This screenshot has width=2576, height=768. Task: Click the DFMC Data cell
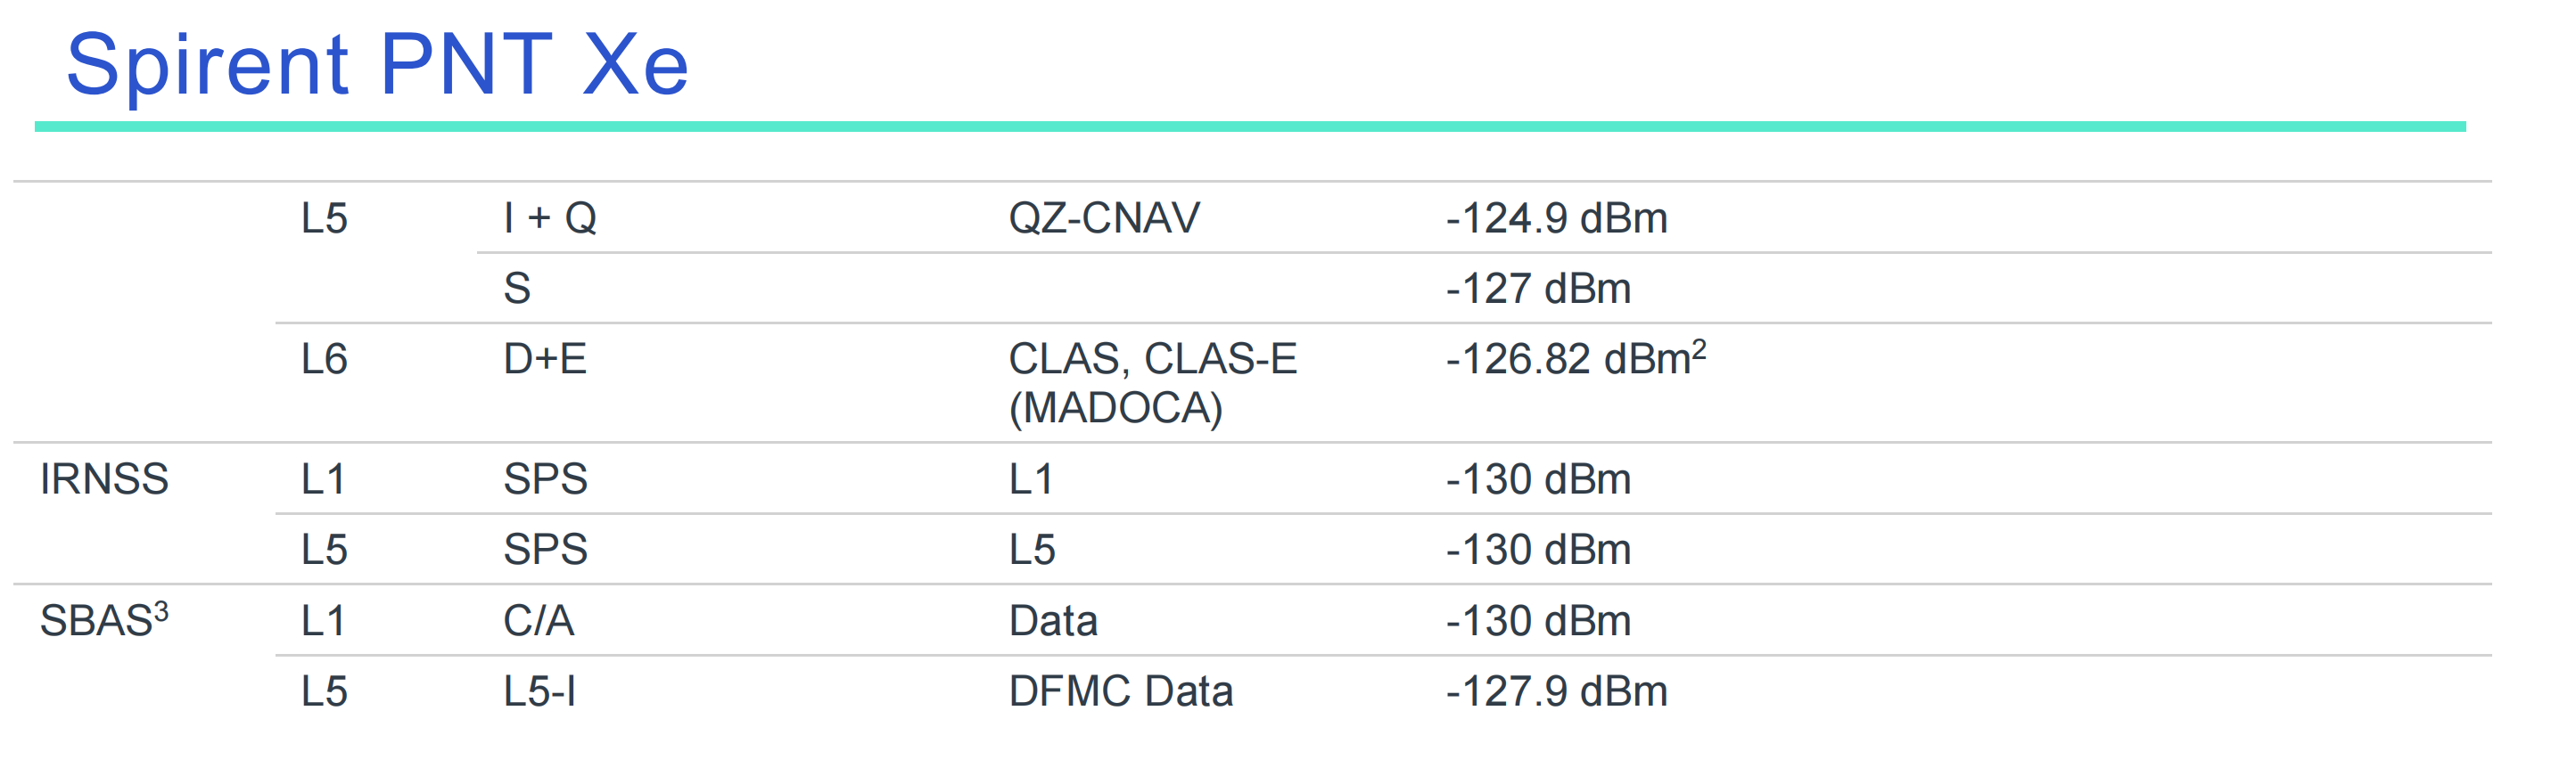pyautogui.click(x=1120, y=691)
